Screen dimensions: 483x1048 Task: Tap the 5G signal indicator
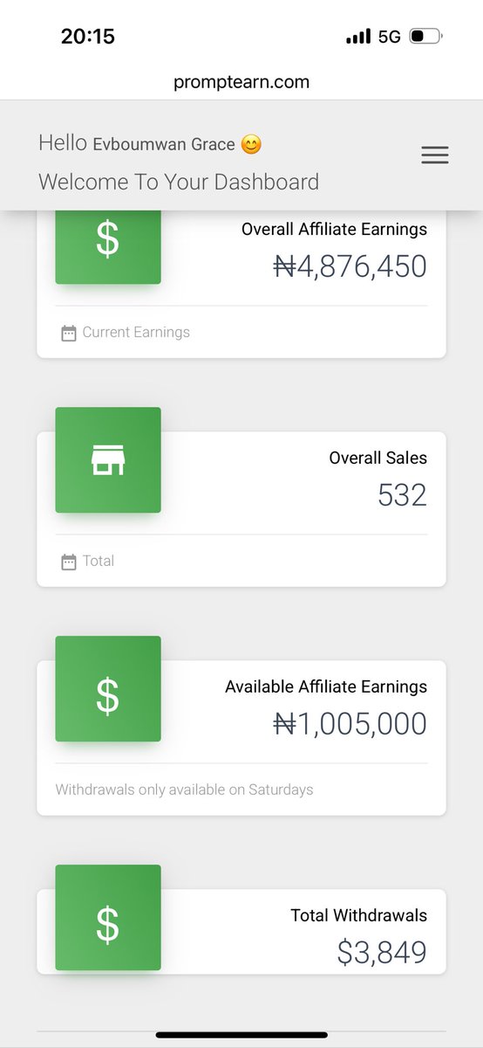coord(389,37)
